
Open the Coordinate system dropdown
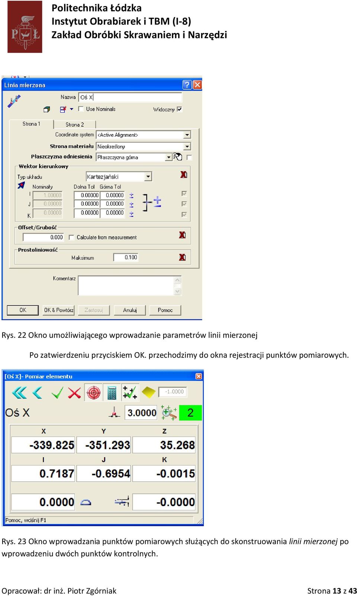(x=187, y=135)
